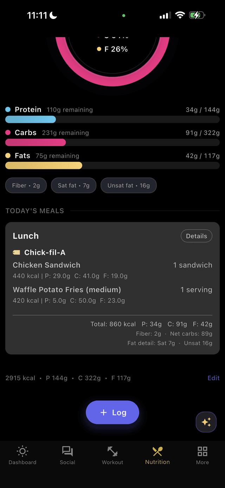Screen dimensions: 225x488
Task: Tap the AI sparkles assistant icon
Action: point(206,422)
